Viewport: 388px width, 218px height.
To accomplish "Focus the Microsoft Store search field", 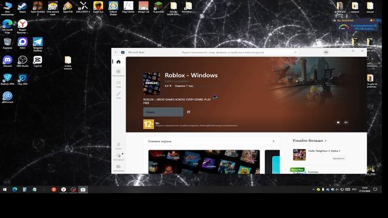I will coord(239,53).
